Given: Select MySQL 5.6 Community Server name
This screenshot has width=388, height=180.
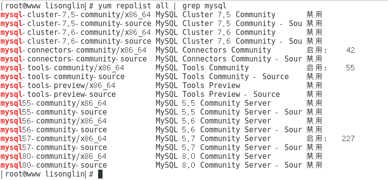Looking at the screenshot, I should click(213, 121).
